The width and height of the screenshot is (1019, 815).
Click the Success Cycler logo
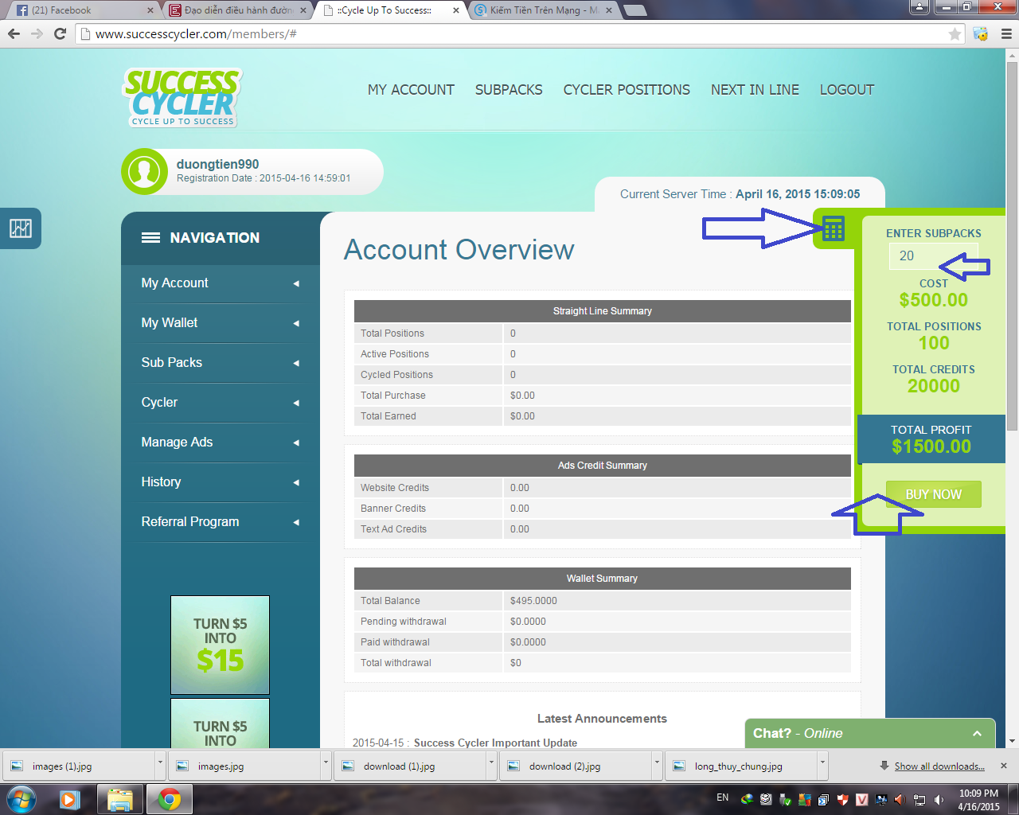tap(183, 97)
